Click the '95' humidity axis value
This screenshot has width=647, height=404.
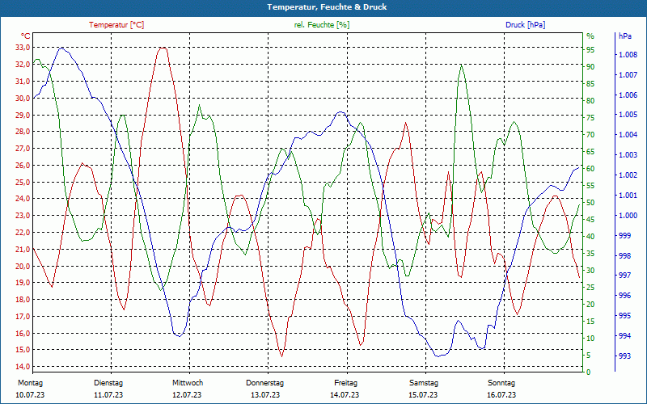(x=590, y=50)
